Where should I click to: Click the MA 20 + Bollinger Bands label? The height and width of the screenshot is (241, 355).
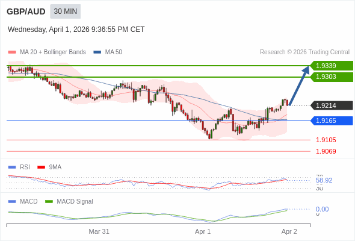pyautogui.click(x=53, y=52)
